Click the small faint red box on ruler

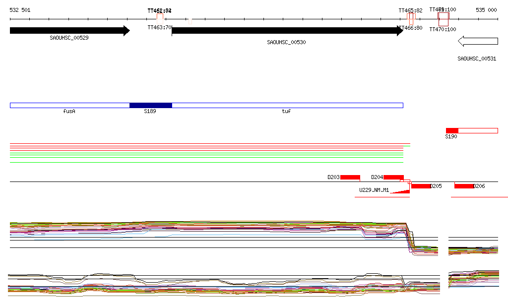190,21
